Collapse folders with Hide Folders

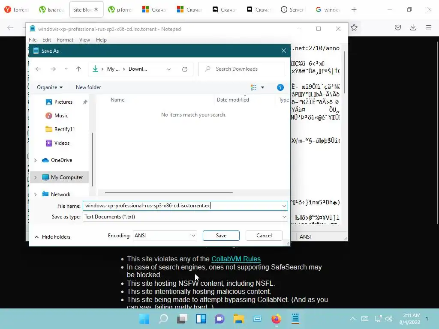point(53,237)
